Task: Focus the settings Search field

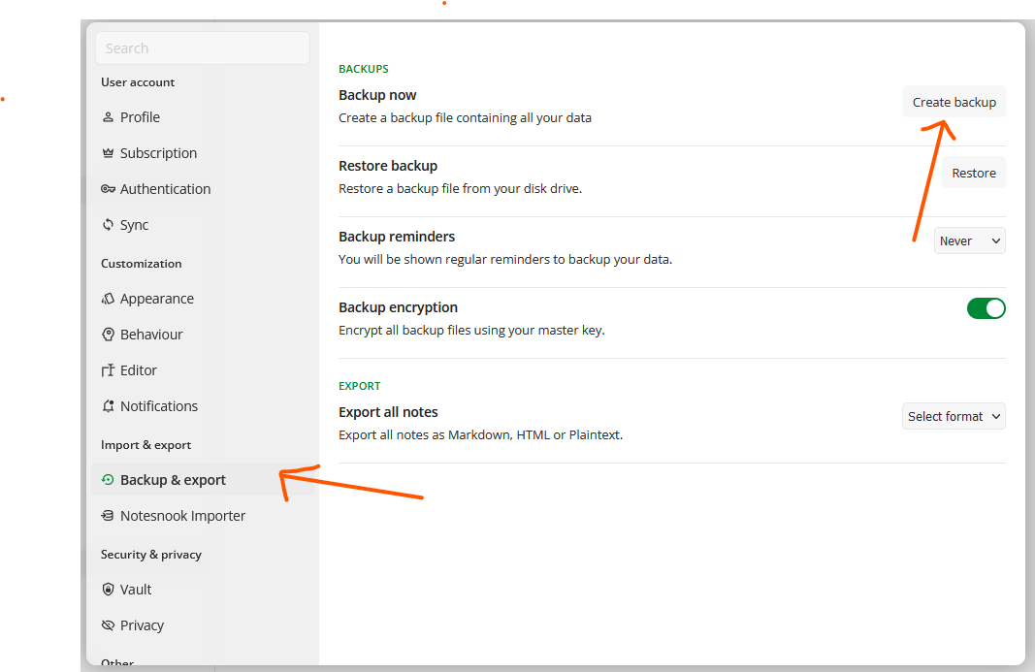Action: 202,48
